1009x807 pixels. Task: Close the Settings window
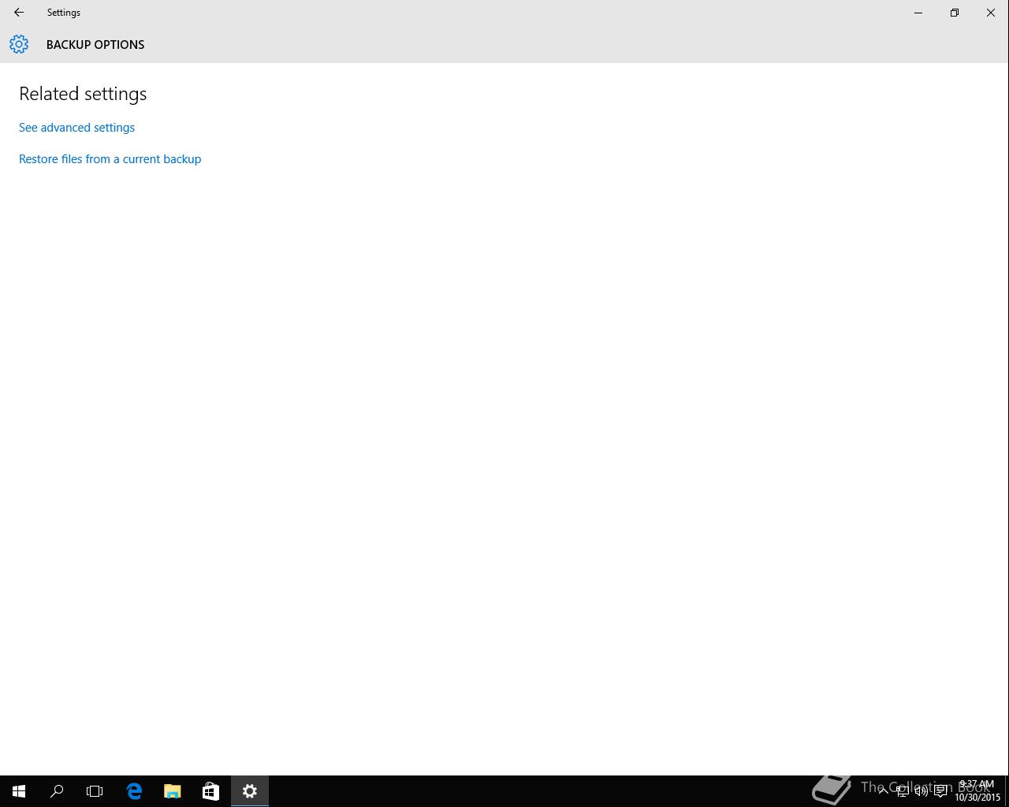[x=991, y=13]
